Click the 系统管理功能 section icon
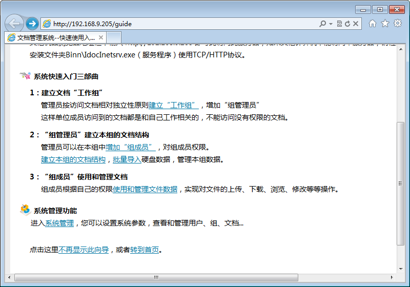The width and height of the screenshot is (410, 287). pos(25,210)
